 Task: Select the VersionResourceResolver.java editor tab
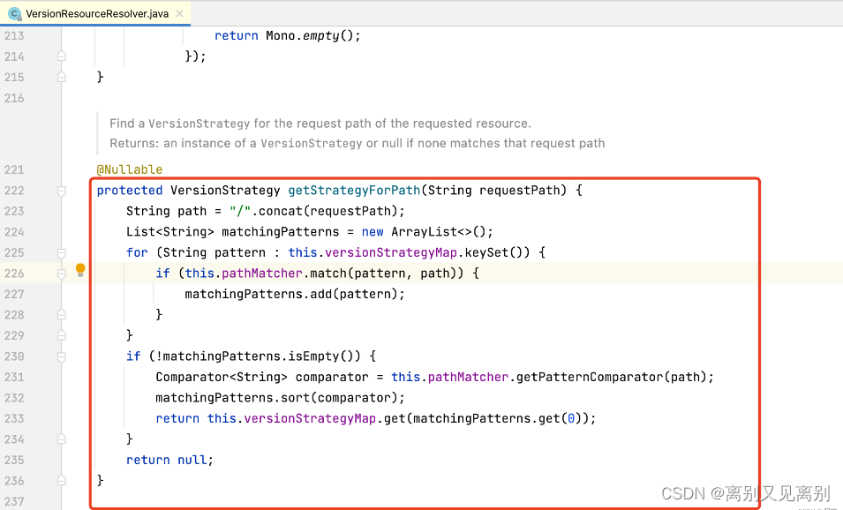point(95,13)
